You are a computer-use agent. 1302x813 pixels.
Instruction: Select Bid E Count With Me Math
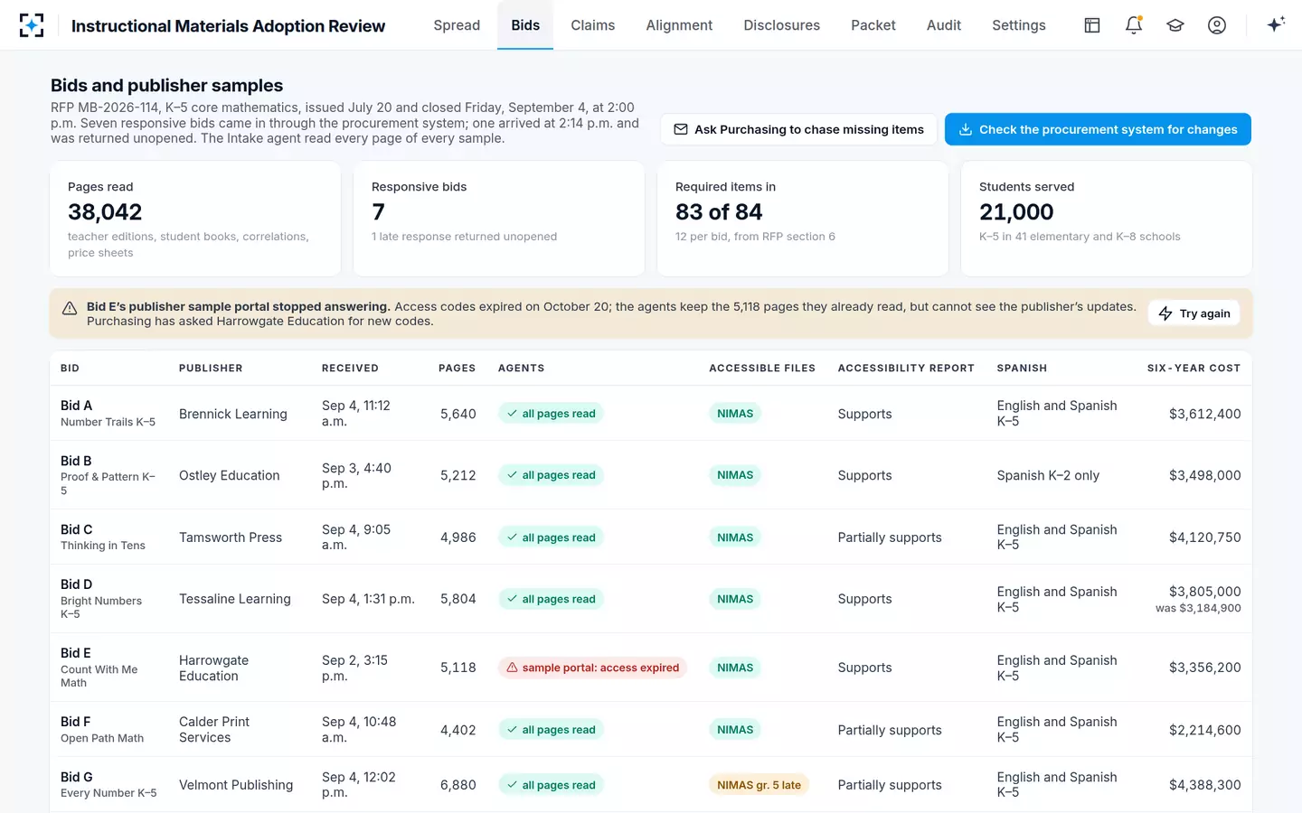(651, 668)
